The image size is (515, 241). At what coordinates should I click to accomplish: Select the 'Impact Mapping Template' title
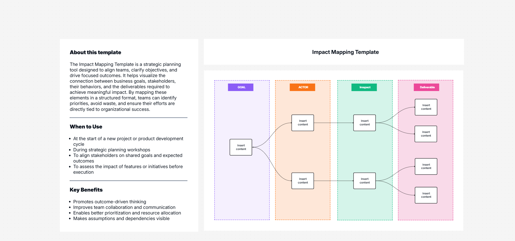click(345, 52)
